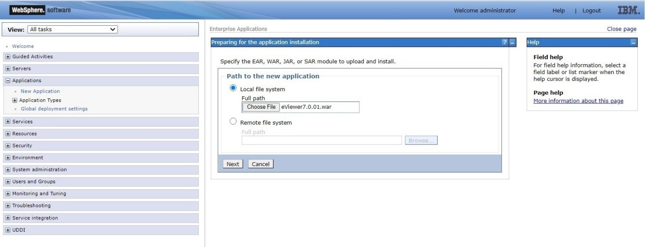The image size is (645, 247).
Task: Expand Guided Activities section
Action: pos(8,57)
